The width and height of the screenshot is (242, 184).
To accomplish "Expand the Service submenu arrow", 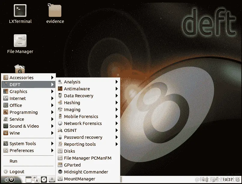I will 52,119.
